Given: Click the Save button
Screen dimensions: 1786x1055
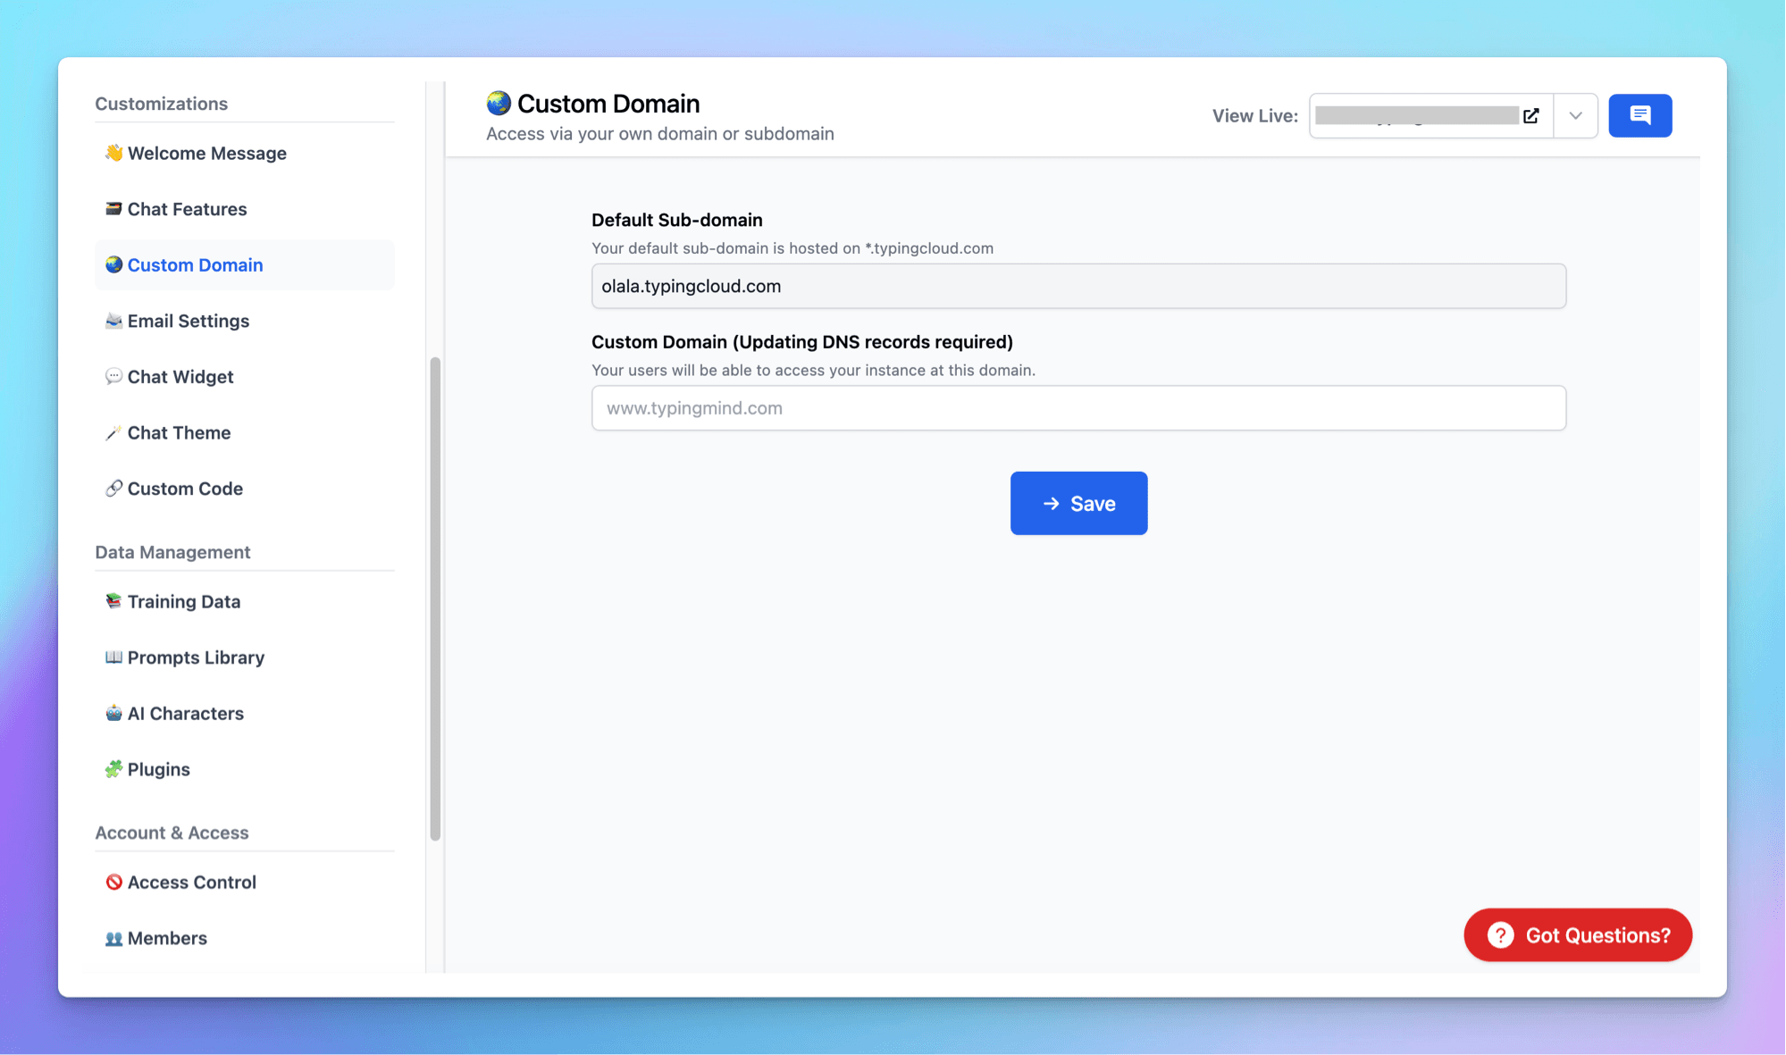Looking at the screenshot, I should tap(1078, 503).
